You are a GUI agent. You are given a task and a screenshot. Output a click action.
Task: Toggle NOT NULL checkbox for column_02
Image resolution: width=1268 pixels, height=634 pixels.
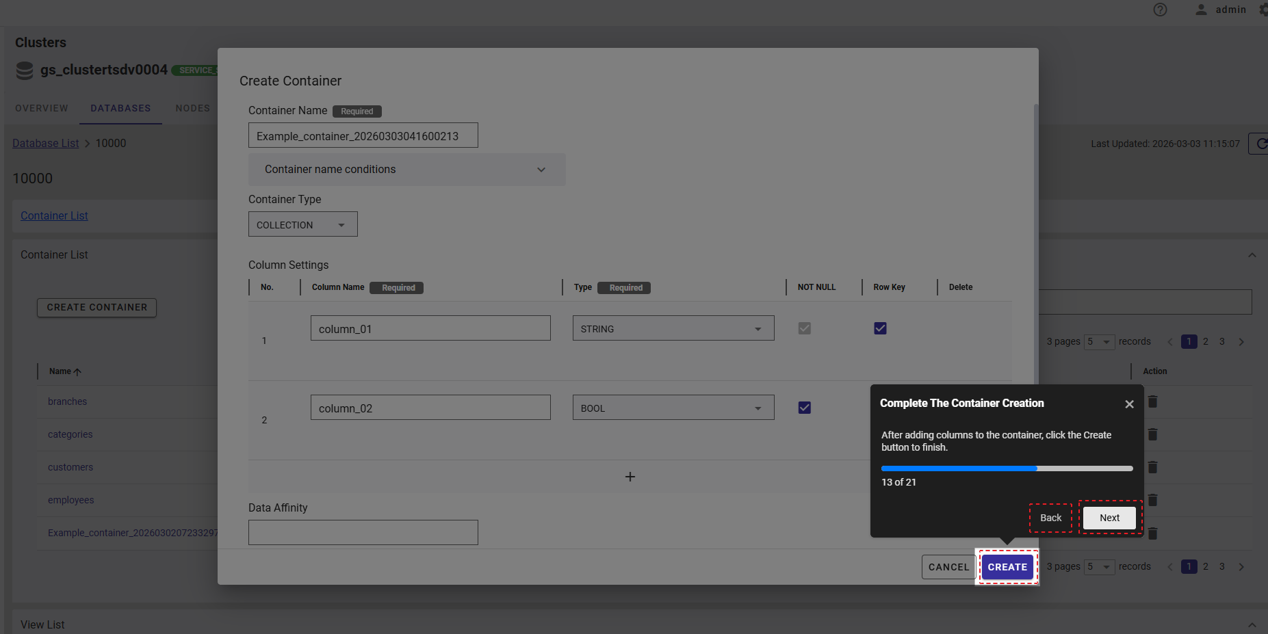point(804,408)
